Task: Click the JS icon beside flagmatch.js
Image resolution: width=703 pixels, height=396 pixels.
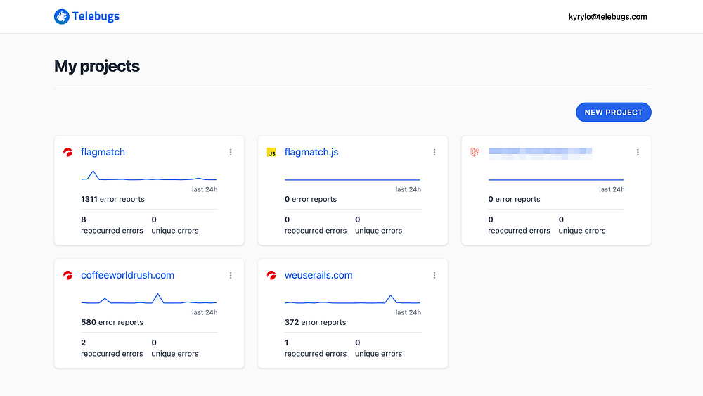Action: (271, 153)
